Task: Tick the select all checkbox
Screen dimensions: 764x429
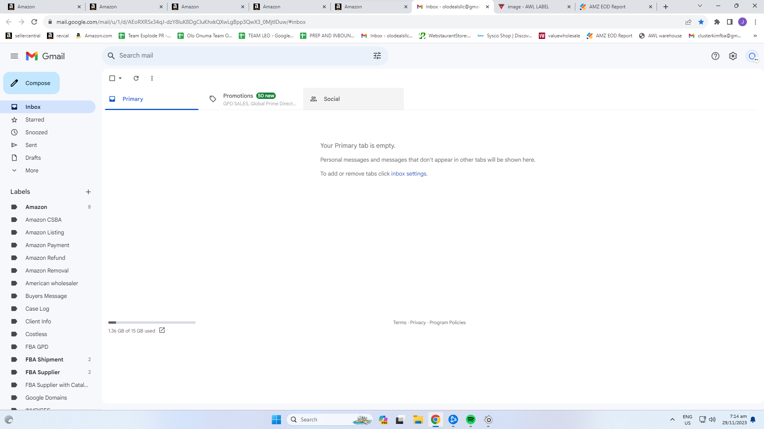Action: pos(112,78)
